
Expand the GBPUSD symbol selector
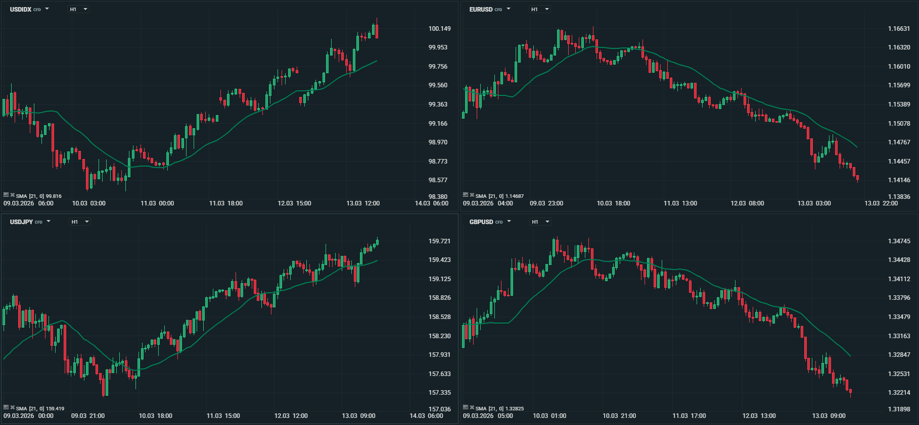click(x=509, y=222)
